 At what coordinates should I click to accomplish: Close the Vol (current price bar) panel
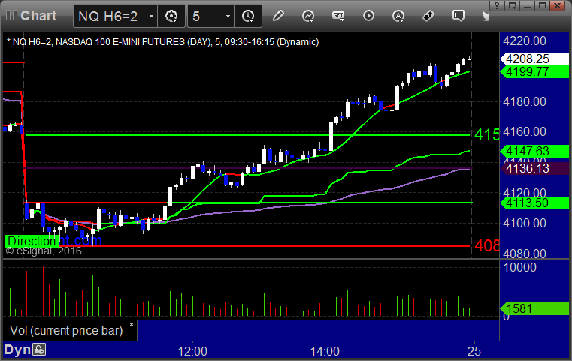pyautogui.click(x=132, y=324)
